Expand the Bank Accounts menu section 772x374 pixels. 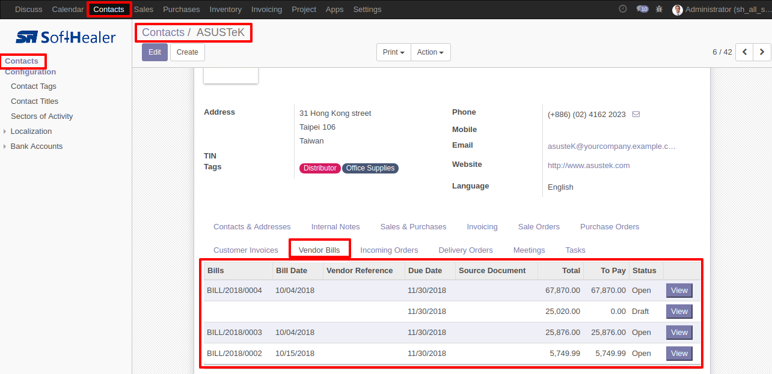point(37,146)
